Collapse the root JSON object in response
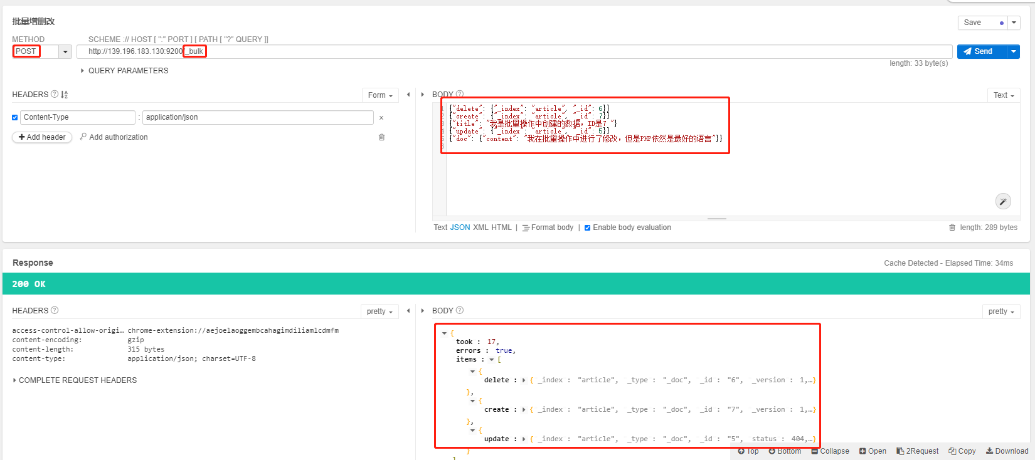The height and width of the screenshot is (460, 1035). click(x=444, y=333)
